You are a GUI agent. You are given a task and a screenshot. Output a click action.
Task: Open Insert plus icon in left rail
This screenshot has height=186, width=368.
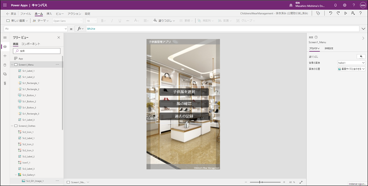point(5,56)
